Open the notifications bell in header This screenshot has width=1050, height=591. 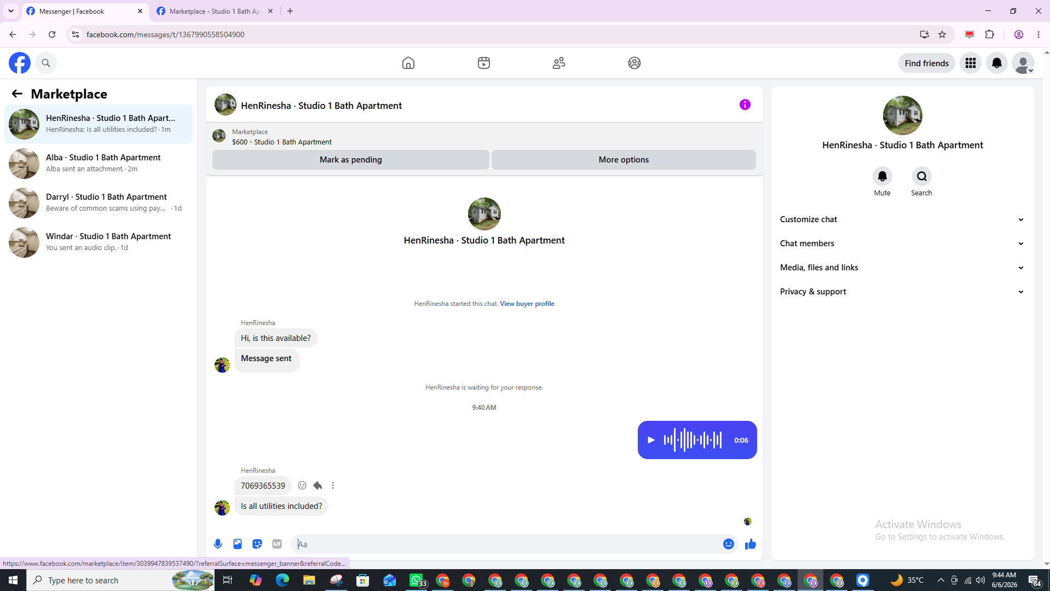pos(997,63)
